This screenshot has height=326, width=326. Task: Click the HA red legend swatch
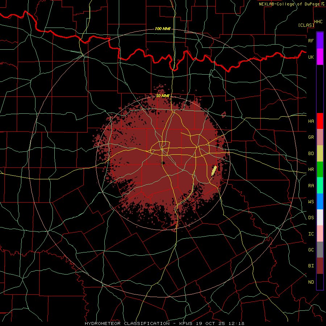(x=320, y=121)
